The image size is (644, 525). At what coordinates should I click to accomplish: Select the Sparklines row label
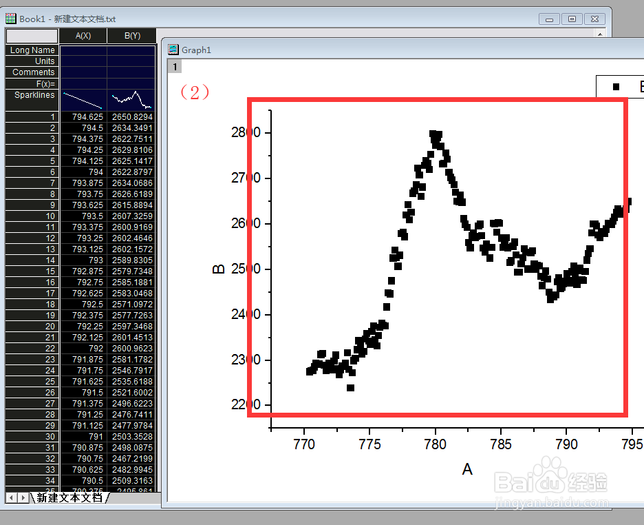coord(32,100)
